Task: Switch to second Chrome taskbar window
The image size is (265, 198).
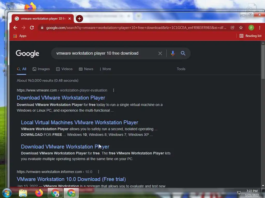Action: tap(71, 193)
